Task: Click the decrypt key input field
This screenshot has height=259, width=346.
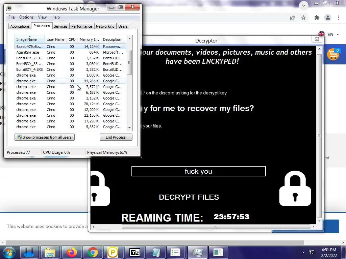Action: 198,171
